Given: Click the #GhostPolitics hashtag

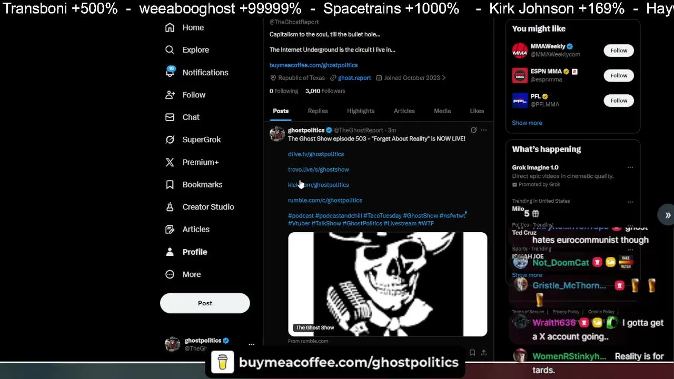Looking at the screenshot, I should click(362, 223).
